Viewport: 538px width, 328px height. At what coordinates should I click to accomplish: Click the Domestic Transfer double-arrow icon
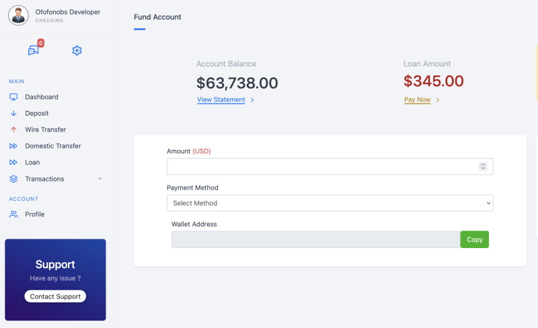click(x=13, y=146)
